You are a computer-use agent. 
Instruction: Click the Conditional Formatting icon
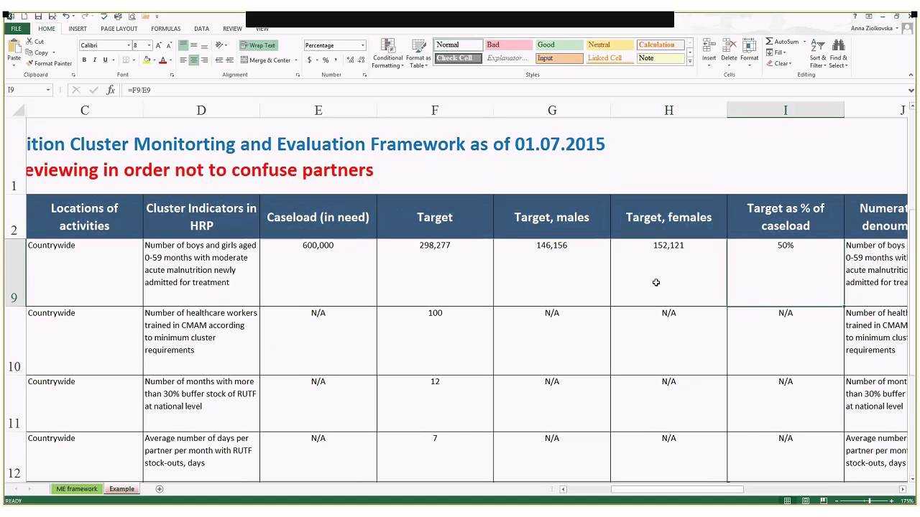tap(387, 47)
